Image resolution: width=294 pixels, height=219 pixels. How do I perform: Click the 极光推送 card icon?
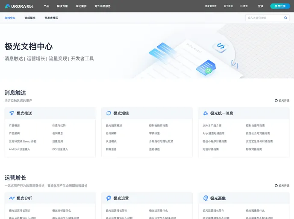pos(12,113)
